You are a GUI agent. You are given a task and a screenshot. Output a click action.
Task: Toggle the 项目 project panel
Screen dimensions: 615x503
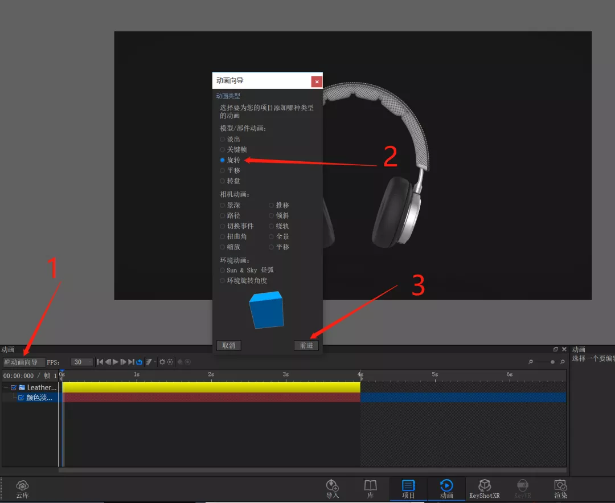point(408,489)
